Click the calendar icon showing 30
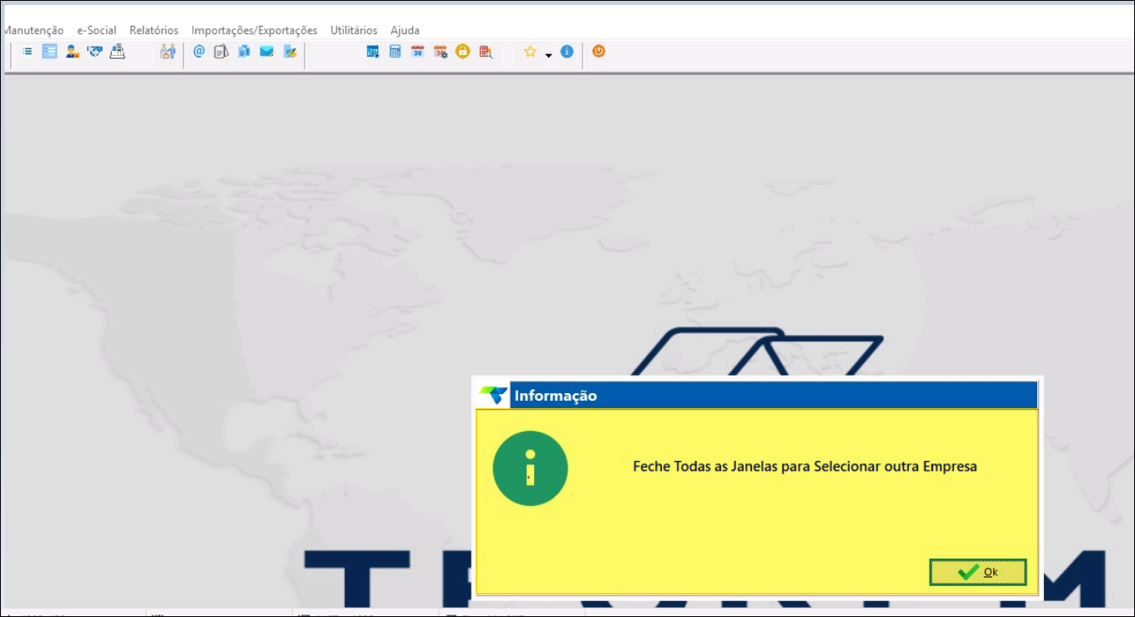The image size is (1135, 617). click(x=417, y=52)
